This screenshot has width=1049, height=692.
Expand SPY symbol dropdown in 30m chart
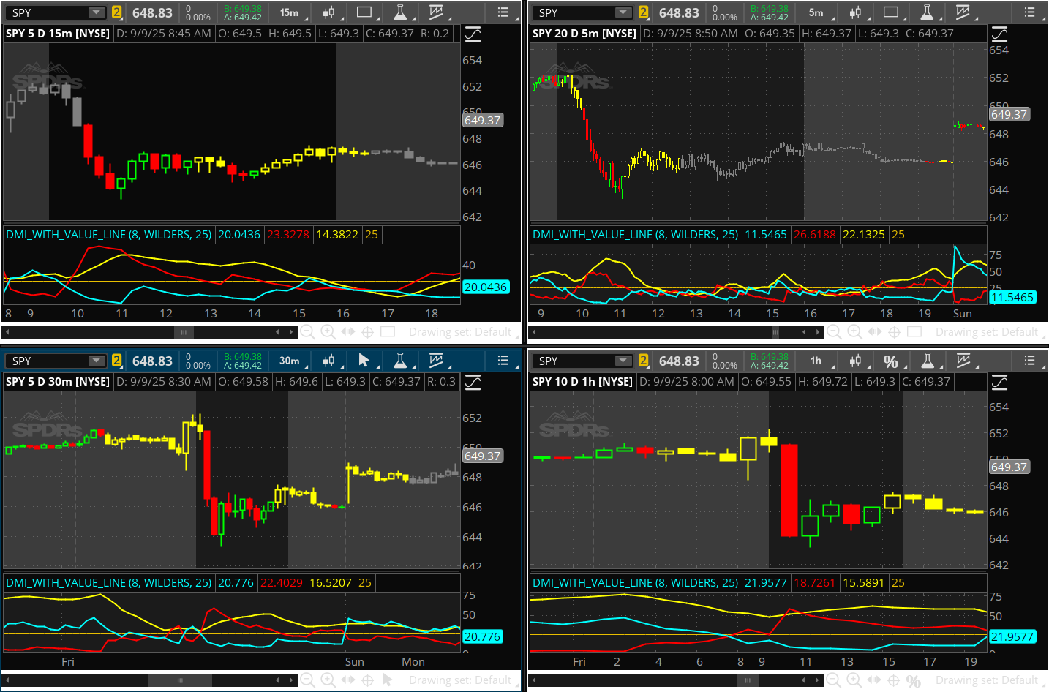[97, 361]
